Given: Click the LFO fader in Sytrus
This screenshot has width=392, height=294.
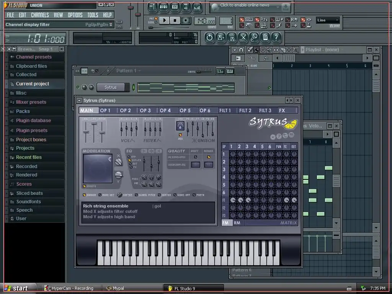Looking at the screenshot, I should 94,132.
